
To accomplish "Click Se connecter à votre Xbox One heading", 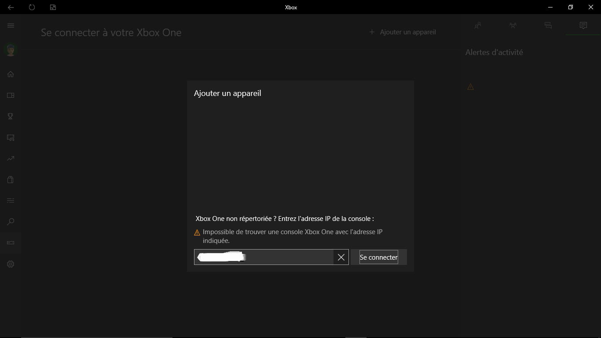I will click(x=111, y=33).
